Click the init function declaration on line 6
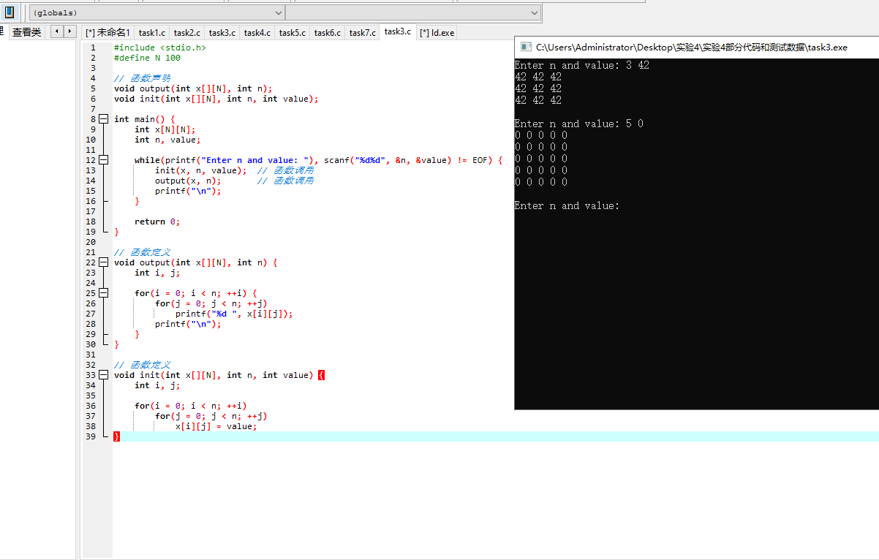 point(216,99)
